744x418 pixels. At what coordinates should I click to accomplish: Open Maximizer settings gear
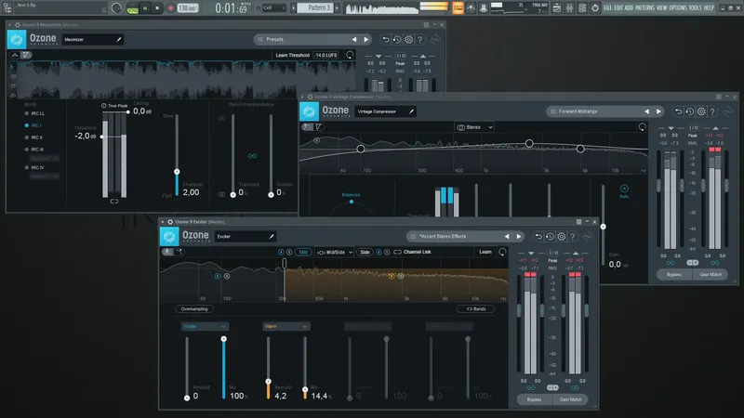pos(408,40)
